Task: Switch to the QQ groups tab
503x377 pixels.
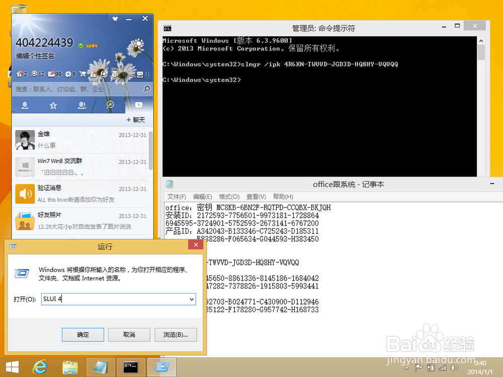Action: (82, 105)
